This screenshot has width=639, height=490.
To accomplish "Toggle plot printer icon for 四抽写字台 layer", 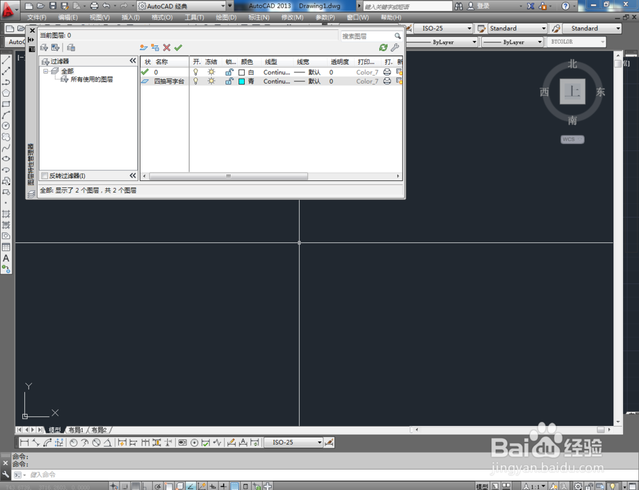I will click(x=387, y=81).
